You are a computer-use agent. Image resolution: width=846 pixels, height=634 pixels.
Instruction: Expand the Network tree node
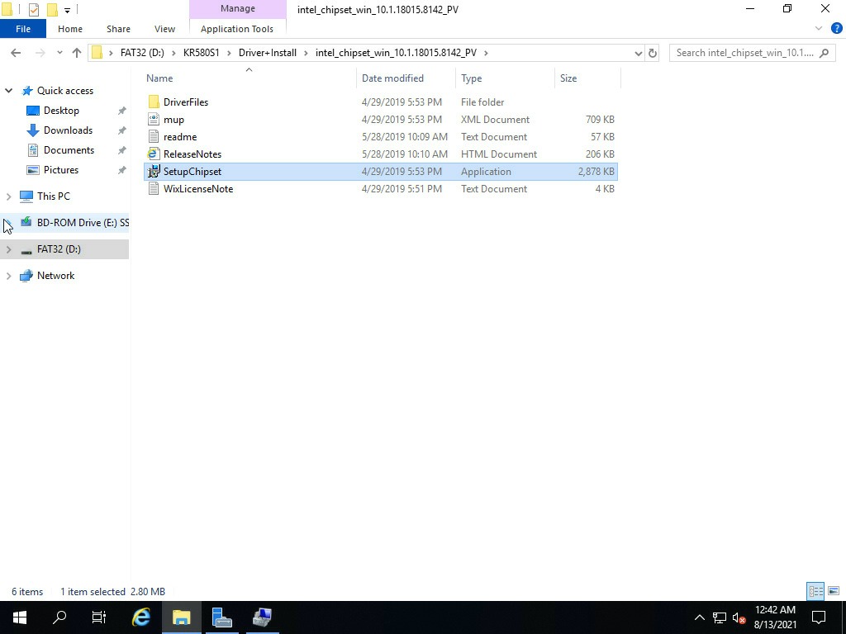8,276
